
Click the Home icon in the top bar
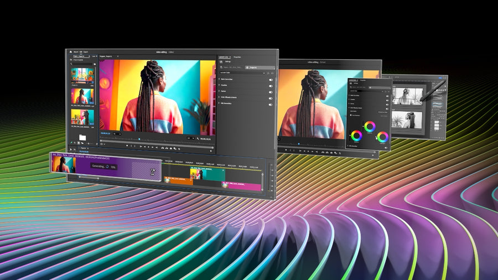tap(70, 52)
